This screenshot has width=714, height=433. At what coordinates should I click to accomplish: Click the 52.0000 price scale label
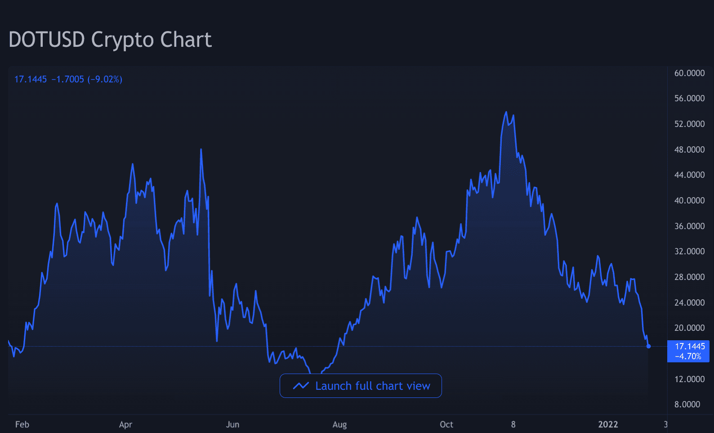tap(689, 124)
